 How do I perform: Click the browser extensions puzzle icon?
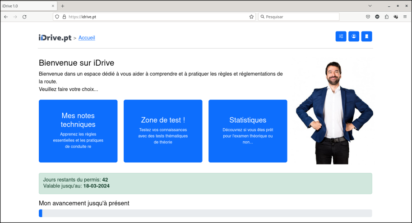coord(387,17)
